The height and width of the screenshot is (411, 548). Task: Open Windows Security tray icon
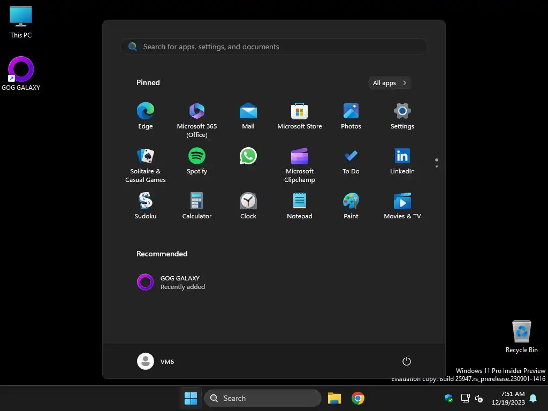[x=449, y=398]
